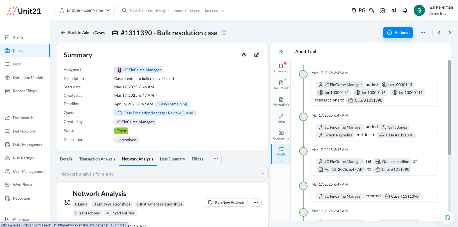458x227 pixels.
Task: Click the entity search input field
Action: coord(178,11)
